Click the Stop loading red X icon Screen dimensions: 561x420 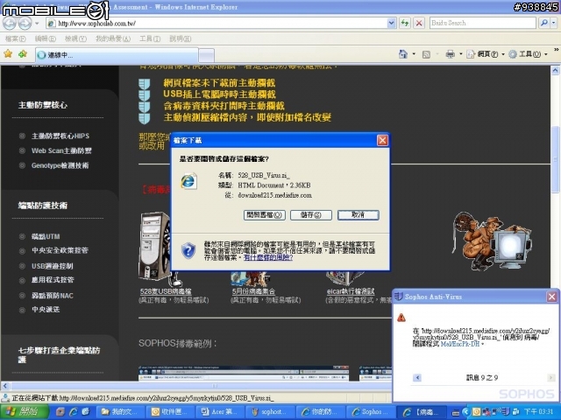pos(419,24)
